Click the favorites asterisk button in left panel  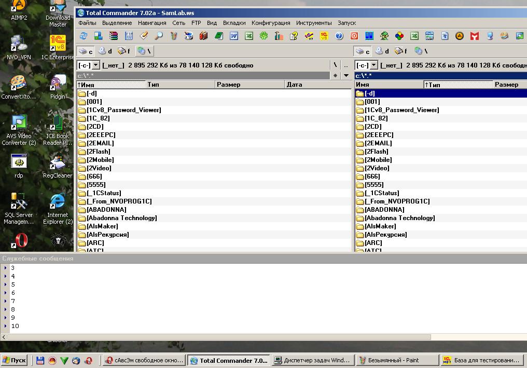[x=335, y=76]
